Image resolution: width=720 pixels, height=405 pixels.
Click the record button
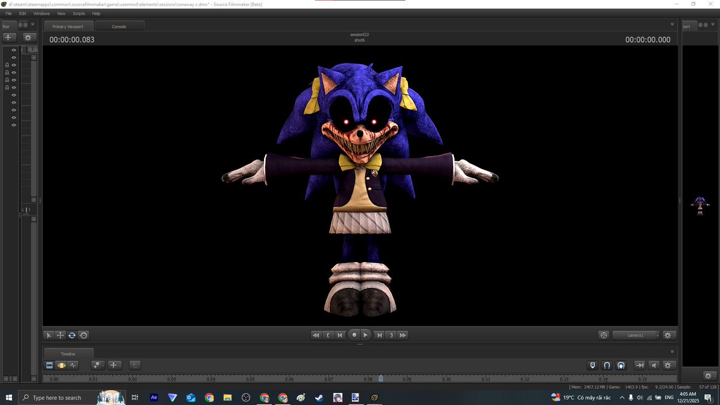pos(354,335)
